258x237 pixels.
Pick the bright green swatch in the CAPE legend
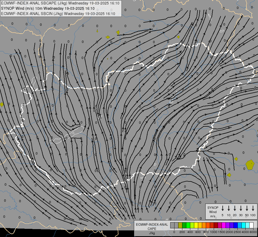(x=188, y=225)
